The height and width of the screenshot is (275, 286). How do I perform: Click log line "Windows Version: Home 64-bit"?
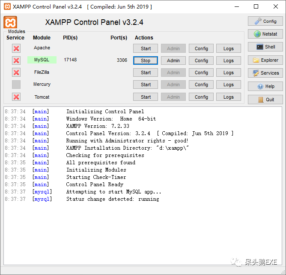tap(111, 119)
